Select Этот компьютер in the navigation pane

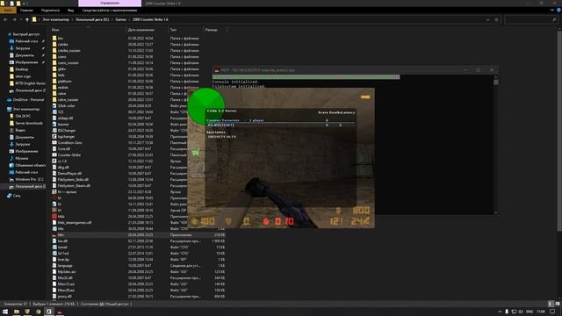tap(26, 109)
